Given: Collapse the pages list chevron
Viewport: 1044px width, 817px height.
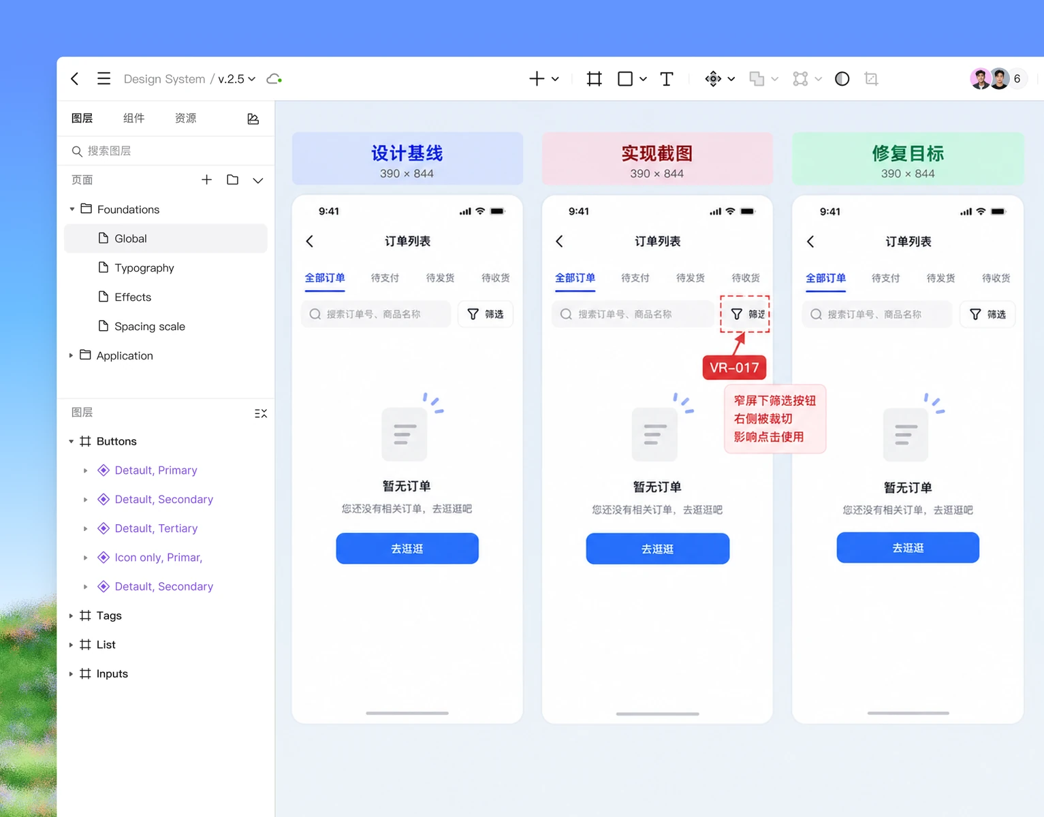Looking at the screenshot, I should (x=257, y=180).
